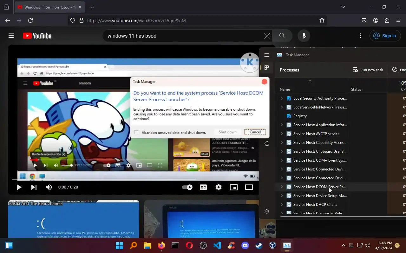Open the Firefox tab overview icon

[x=6, y=7]
